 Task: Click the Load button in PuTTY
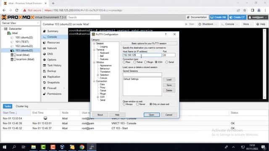tap(169, 80)
